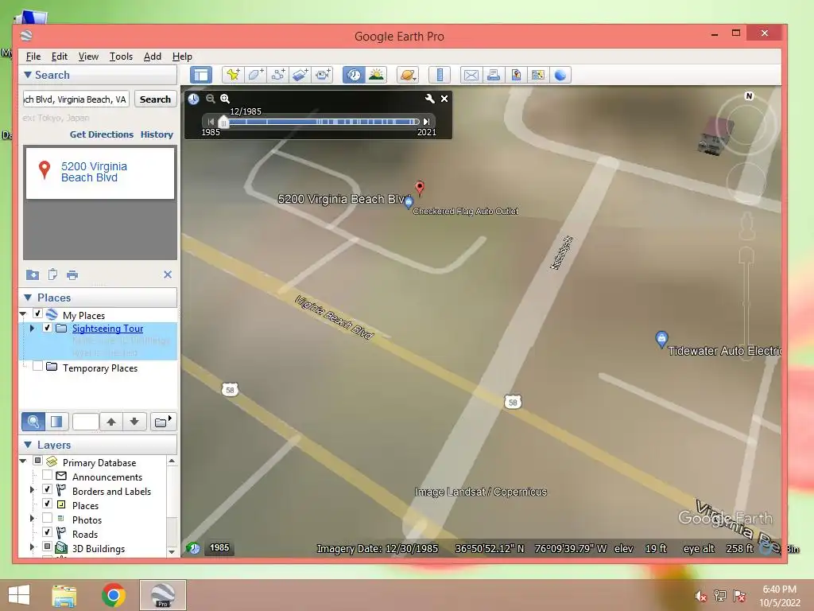This screenshot has height=611, width=814.
Task: Zoom out the time slider range
Action: pos(210,98)
